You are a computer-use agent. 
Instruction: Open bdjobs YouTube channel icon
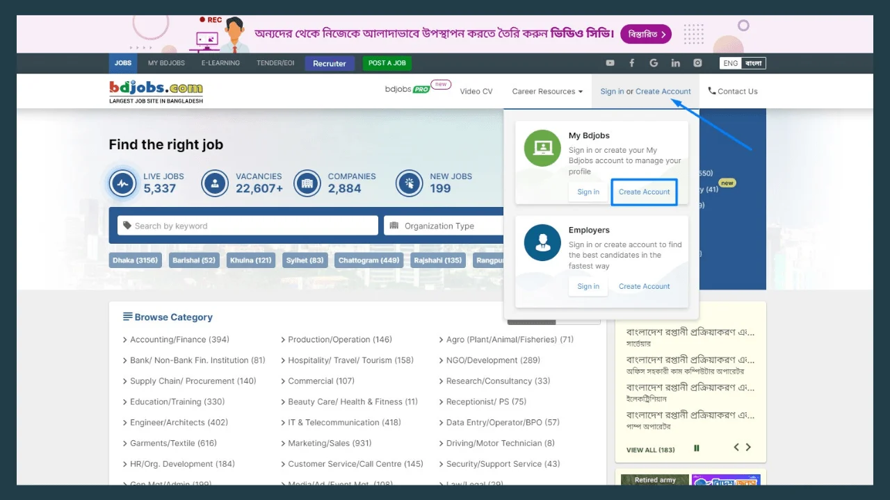[610, 62]
